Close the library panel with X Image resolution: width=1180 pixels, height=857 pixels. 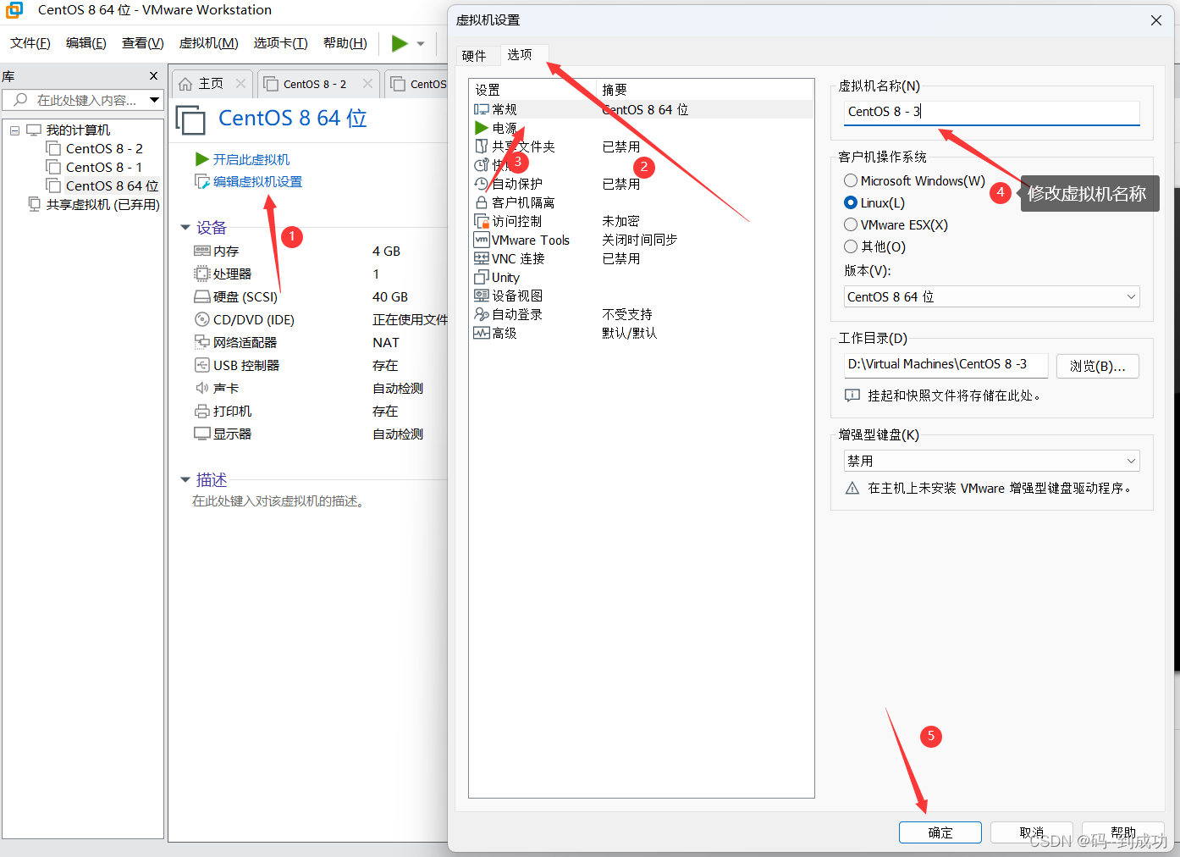[153, 76]
